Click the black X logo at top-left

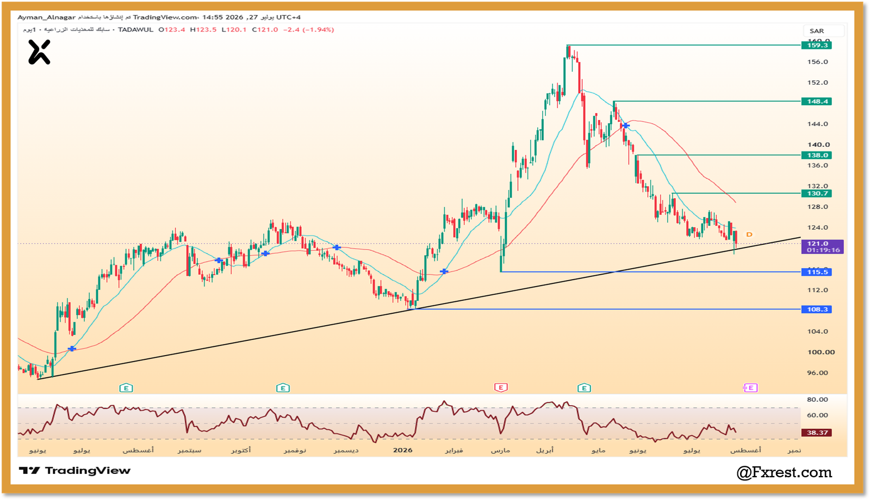pyautogui.click(x=39, y=52)
